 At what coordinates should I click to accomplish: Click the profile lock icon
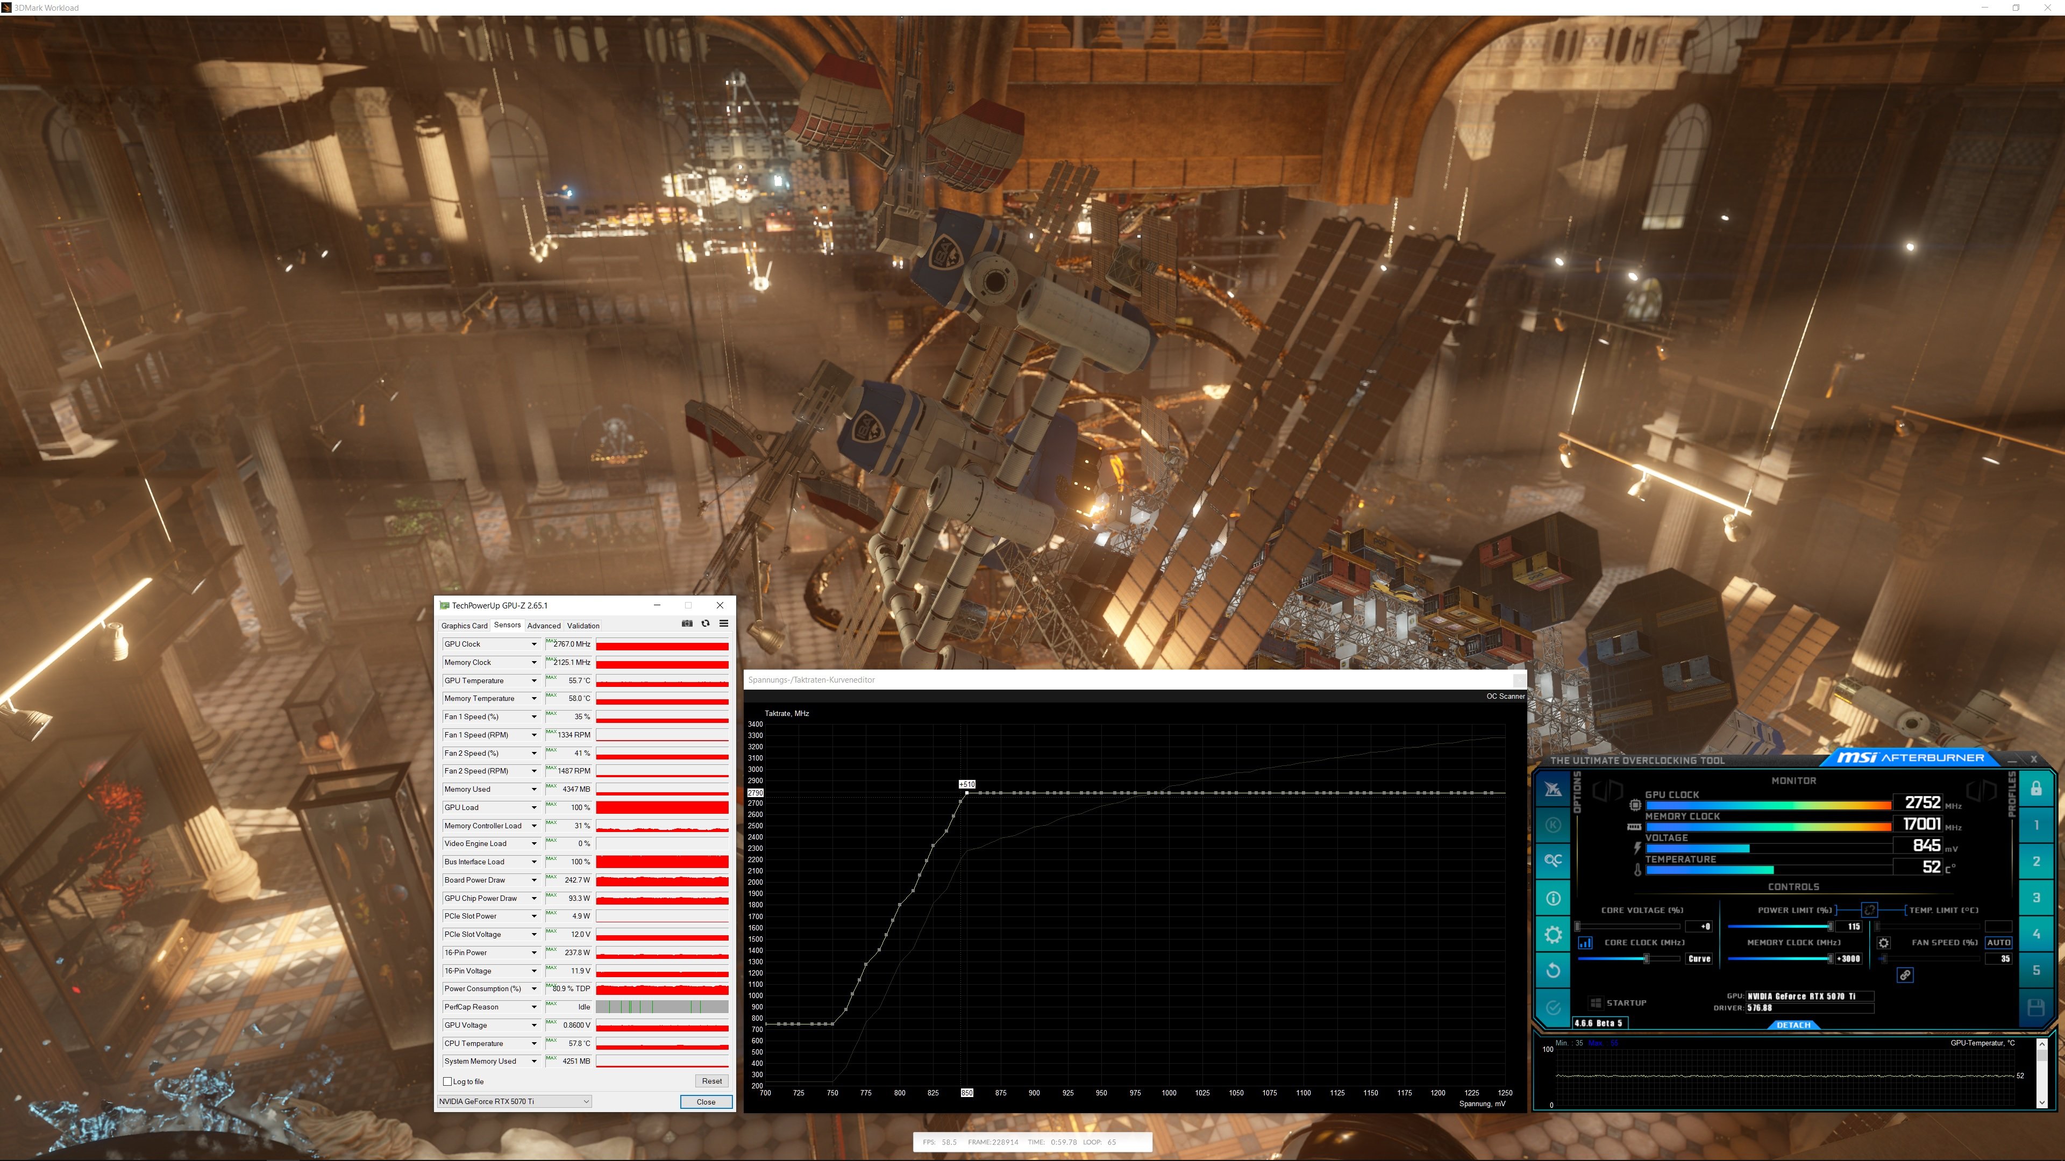click(2035, 789)
